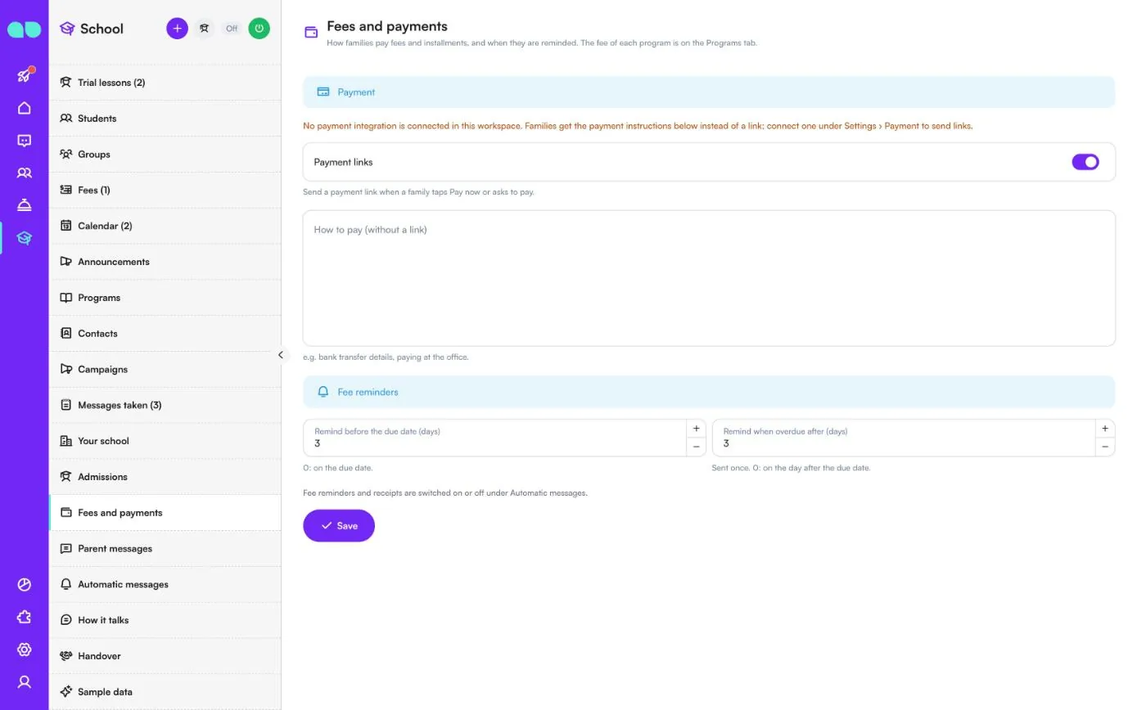Go to Programs in the sidebar

165,298
